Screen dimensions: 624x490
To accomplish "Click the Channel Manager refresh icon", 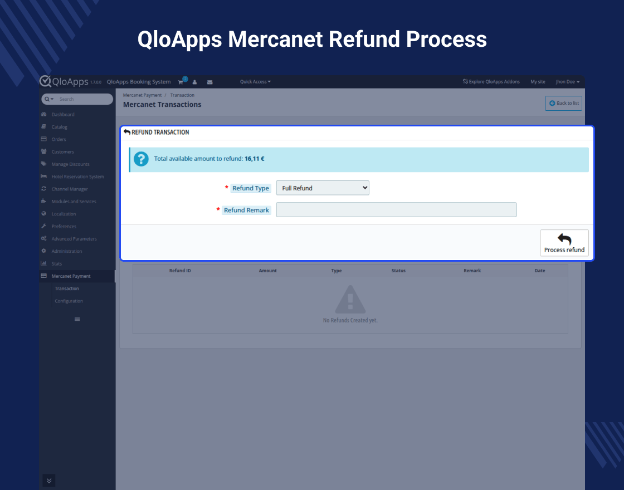I will click(44, 189).
